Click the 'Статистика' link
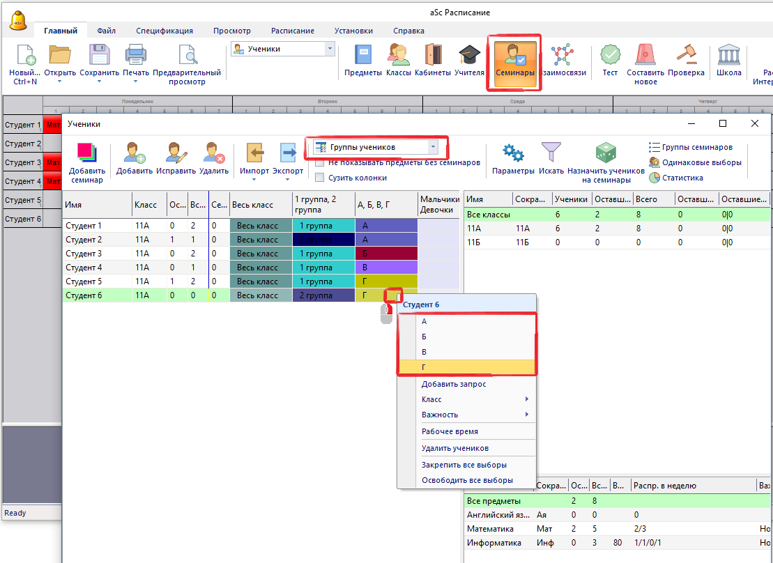Image resolution: width=773 pixels, height=563 pixels. (x=682, y=178)
